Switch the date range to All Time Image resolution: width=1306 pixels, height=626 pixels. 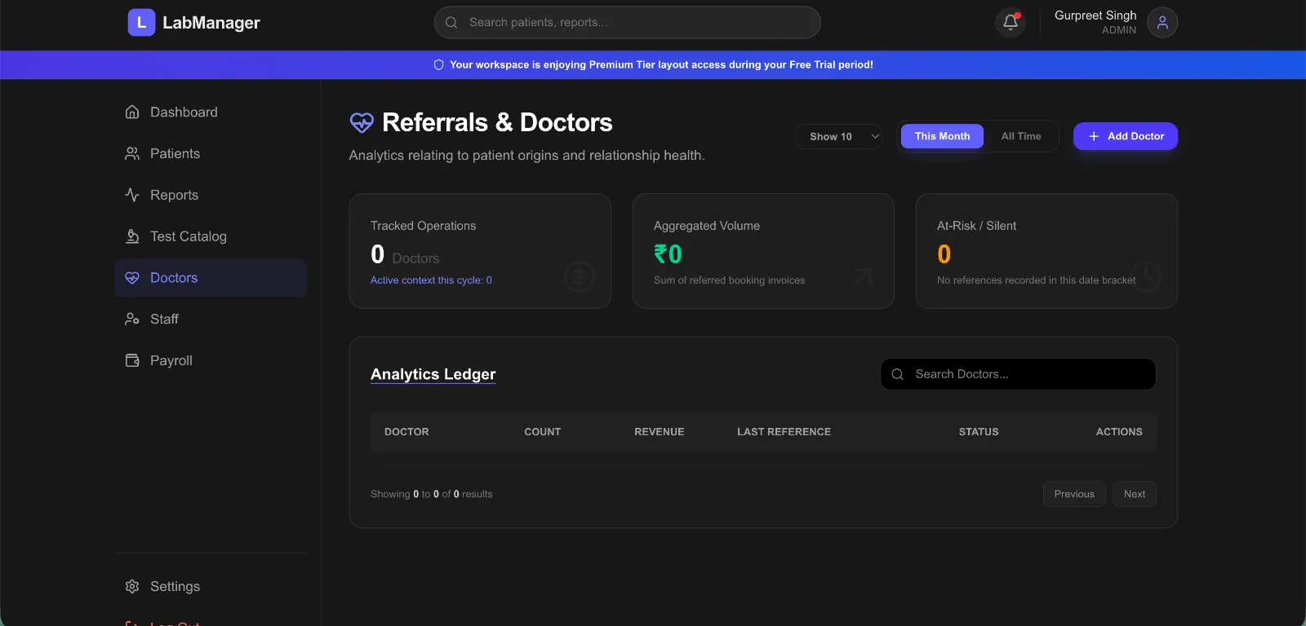1020,136
